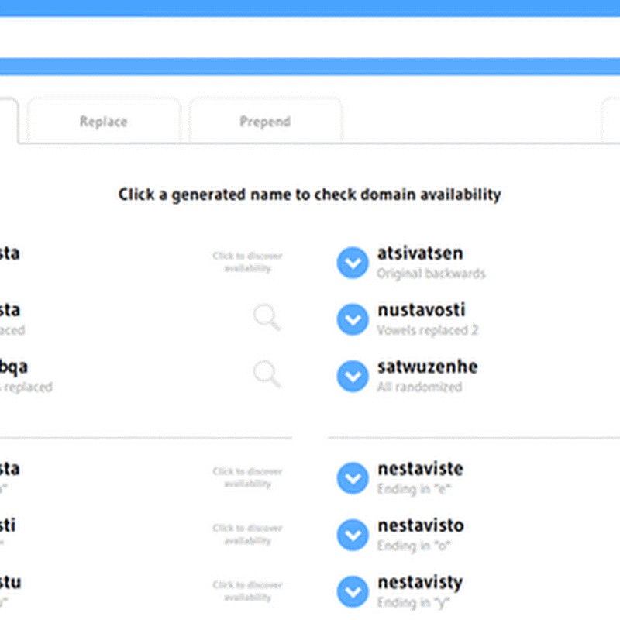Switch to the Replace tab
This screenshot has width=620, height=620.
point(103,122)
